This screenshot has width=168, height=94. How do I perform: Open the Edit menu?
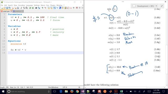click(6, 5)
